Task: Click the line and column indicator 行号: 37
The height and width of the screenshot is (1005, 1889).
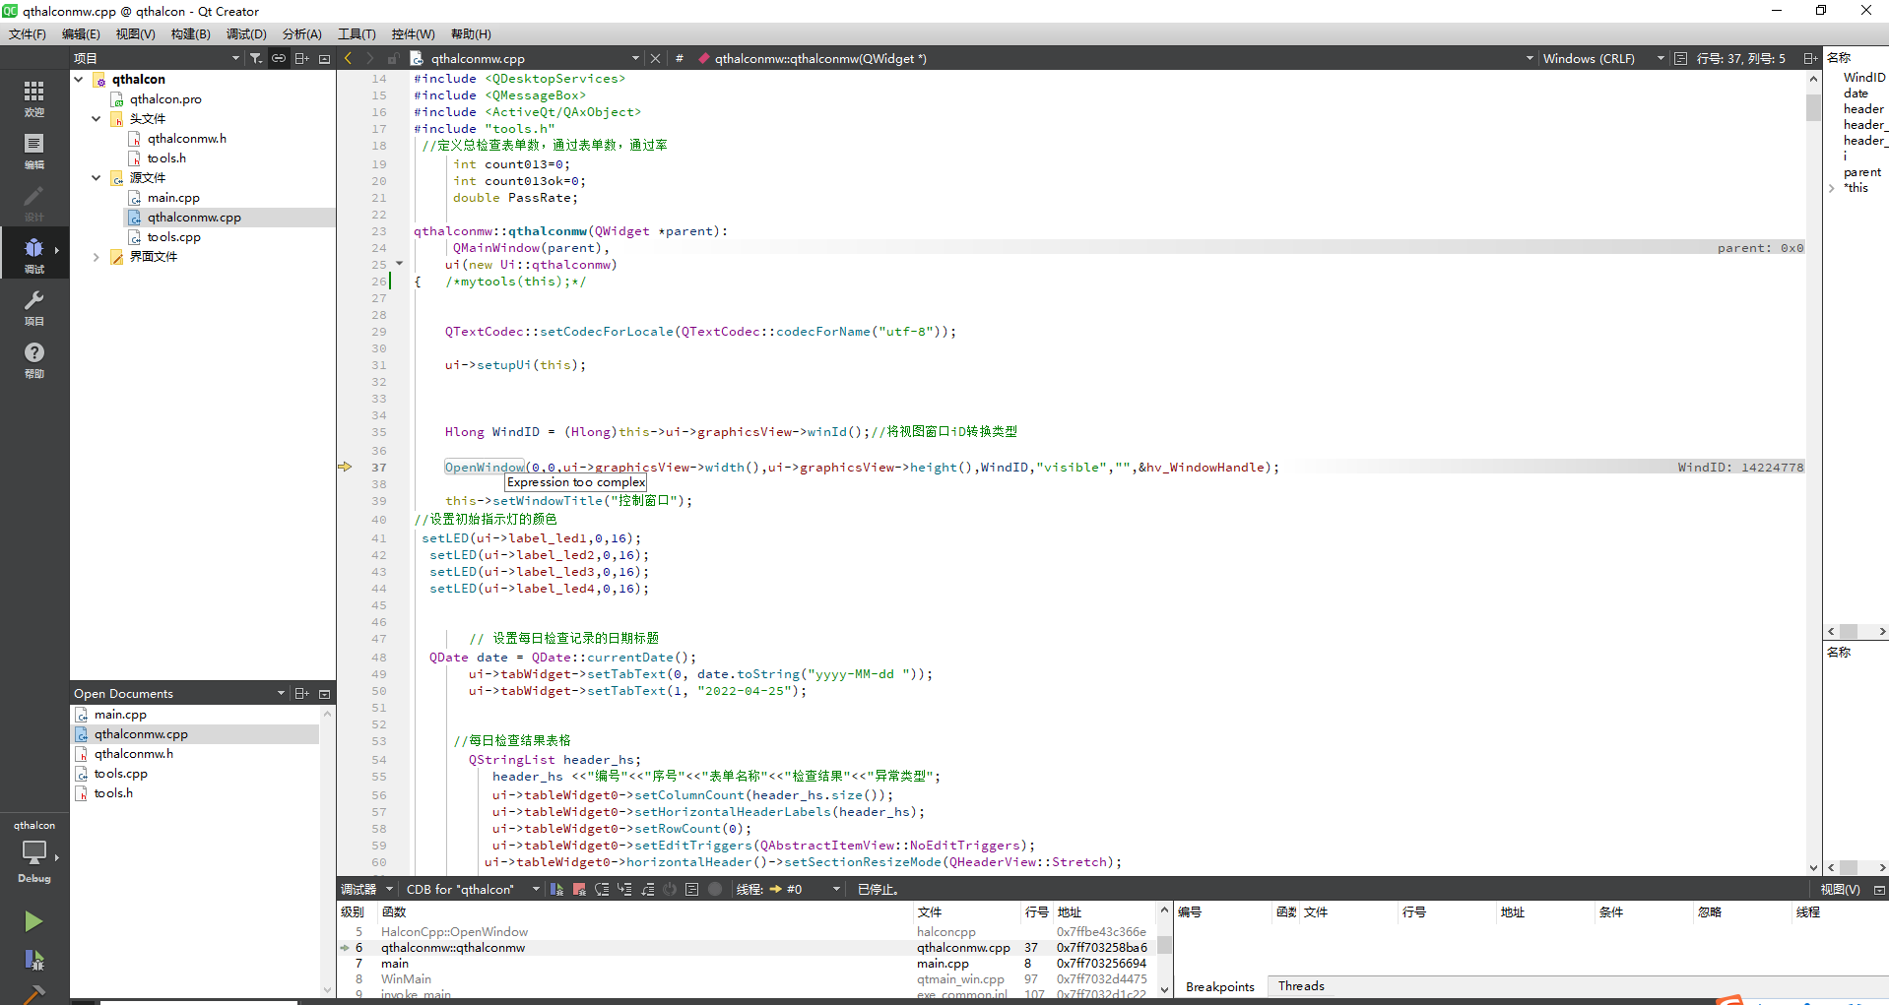Action: tap(1740, 58)
